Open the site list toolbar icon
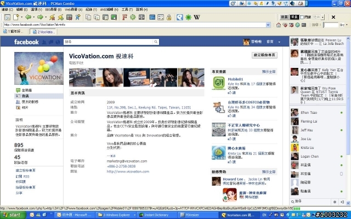 [x=7, y=17]
